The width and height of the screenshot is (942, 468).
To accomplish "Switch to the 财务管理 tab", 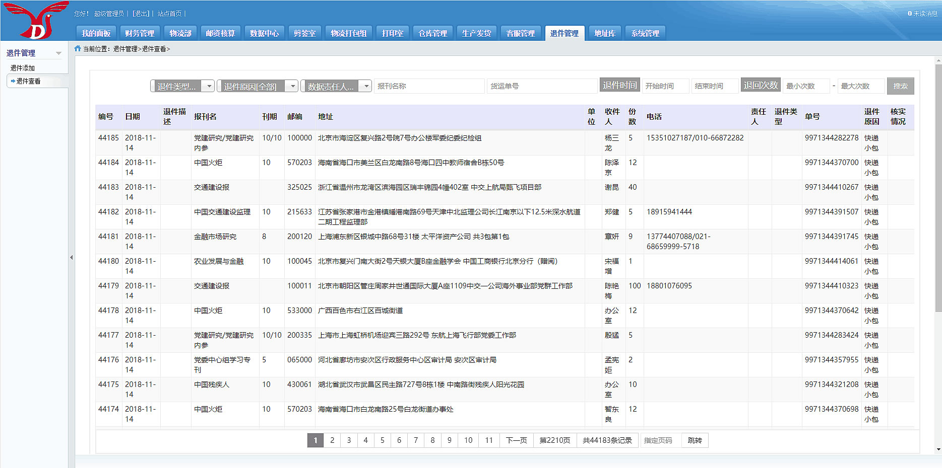I will [x=140, y=33].
